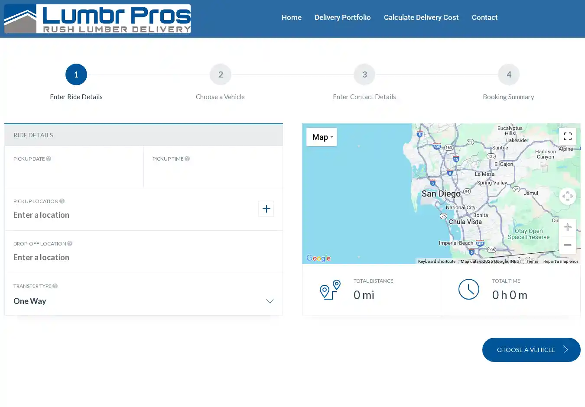
Task: Add a waypoint with plus icon
Action: (266, 209)
